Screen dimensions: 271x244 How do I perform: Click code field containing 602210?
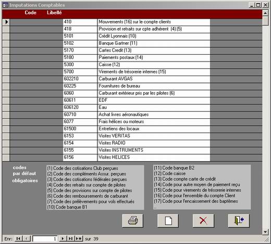tap(80, 79)
